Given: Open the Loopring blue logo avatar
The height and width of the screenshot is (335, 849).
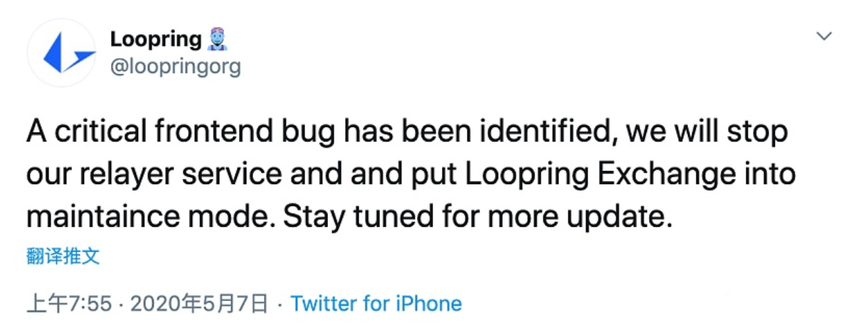Looking at the screenshot, I should [61, 53].
